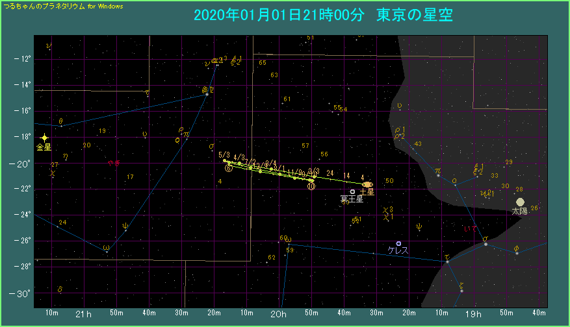Click the 19h right ascension axis label

click(474, 315)
